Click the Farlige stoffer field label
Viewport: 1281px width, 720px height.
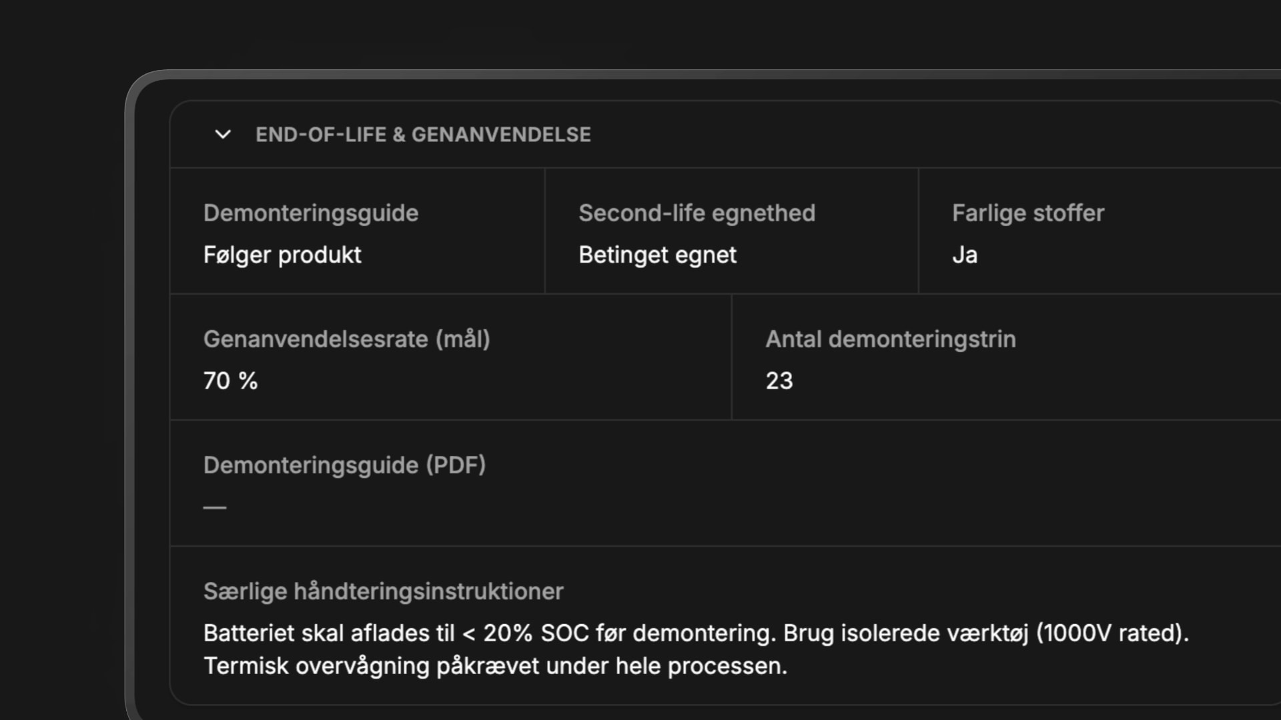click(x=1027, y=213)
